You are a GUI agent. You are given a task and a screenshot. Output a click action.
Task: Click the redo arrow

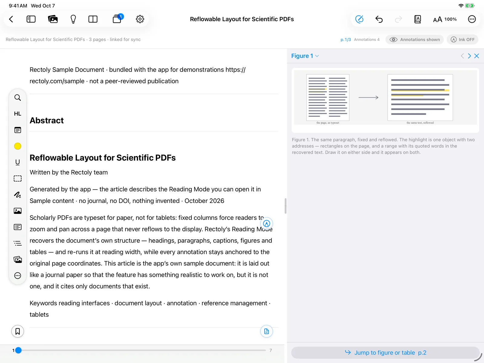[x=399, y=19]
